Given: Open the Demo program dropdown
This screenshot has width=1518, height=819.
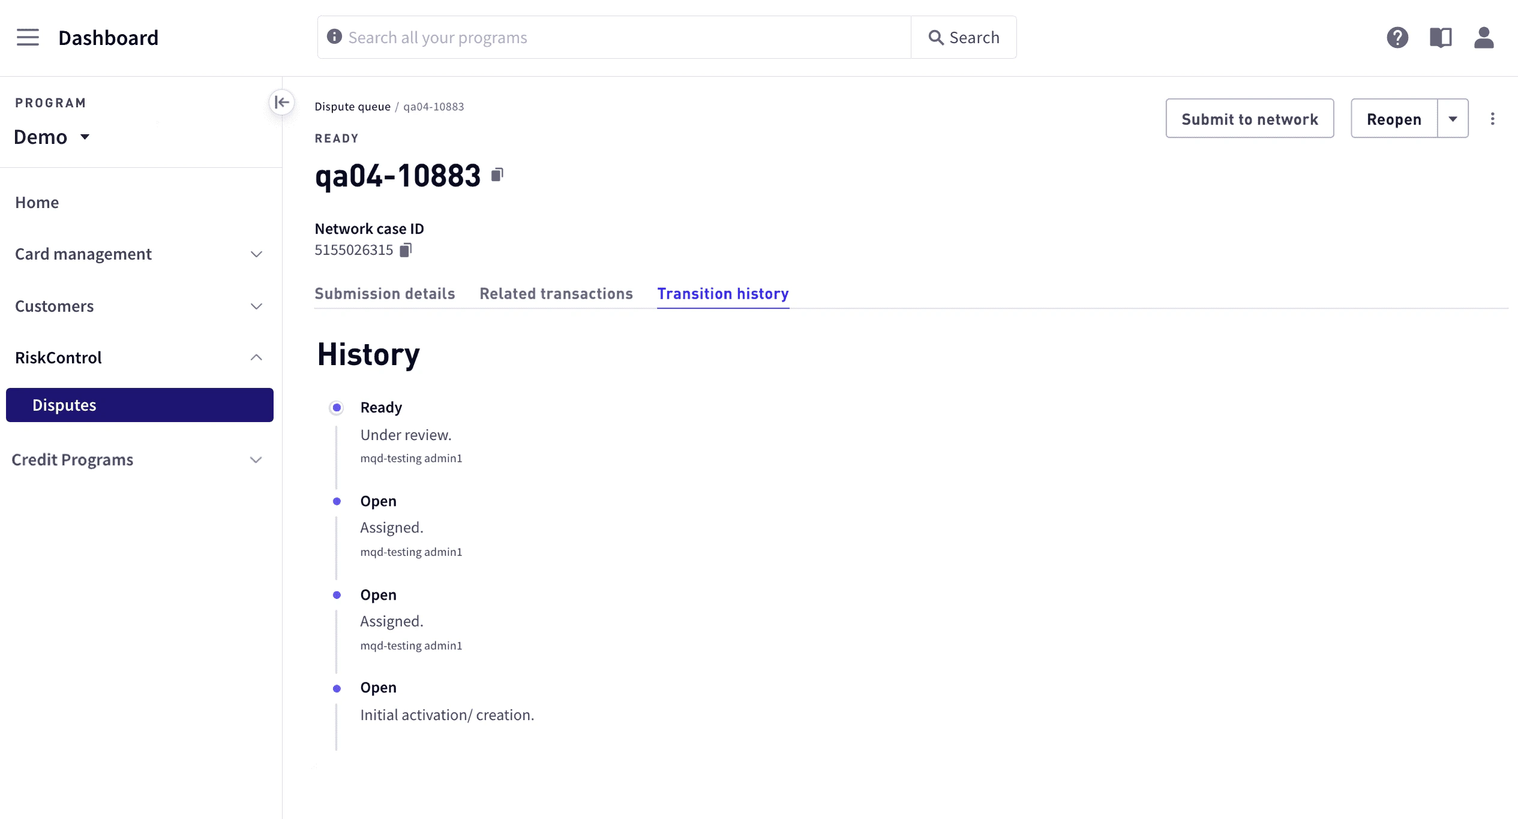Looking at the screenshot, I should 52,137.
